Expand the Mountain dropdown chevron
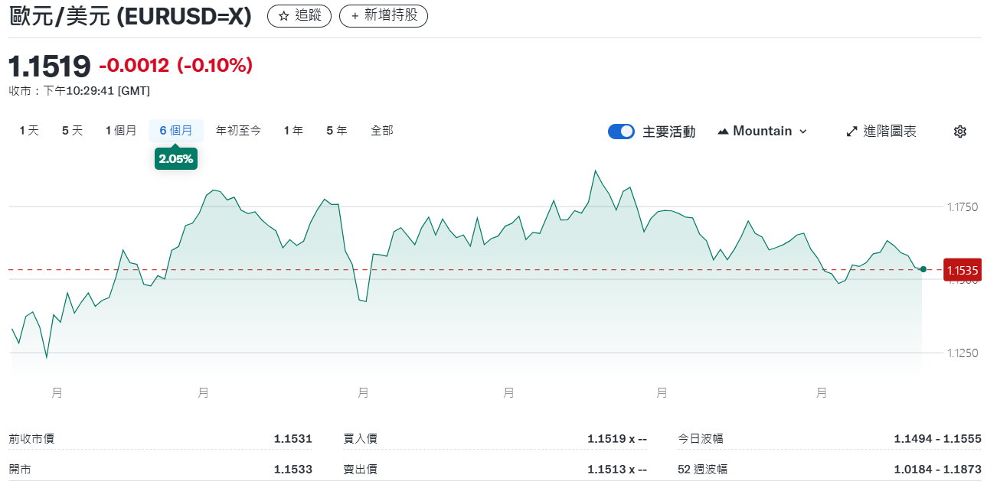This screenshot has height=504, width=1000. 803,132
